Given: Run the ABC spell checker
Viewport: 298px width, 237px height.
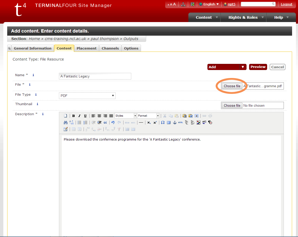Looking at the screenshot, I should pos(204,123).
